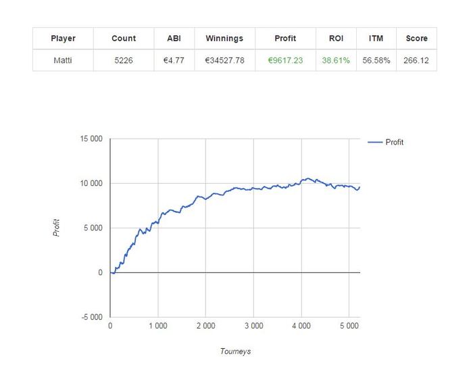Toggle the Profit series legend label
Viewport: 473px width, 365px height.
394,142
